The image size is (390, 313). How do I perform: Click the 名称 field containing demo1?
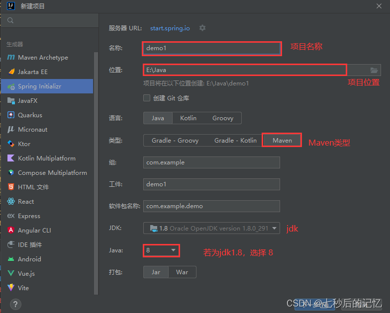click(211, 48)
